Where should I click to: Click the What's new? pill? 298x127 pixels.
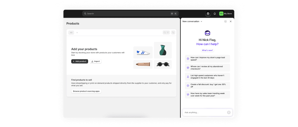point(207,51)
